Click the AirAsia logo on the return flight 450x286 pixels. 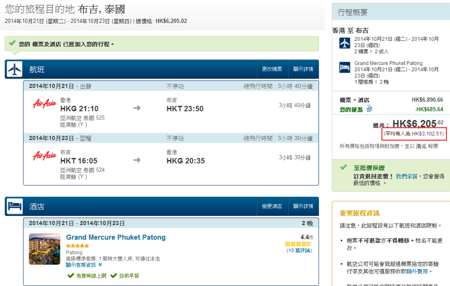pyautogui.click(x=45, y=156)
